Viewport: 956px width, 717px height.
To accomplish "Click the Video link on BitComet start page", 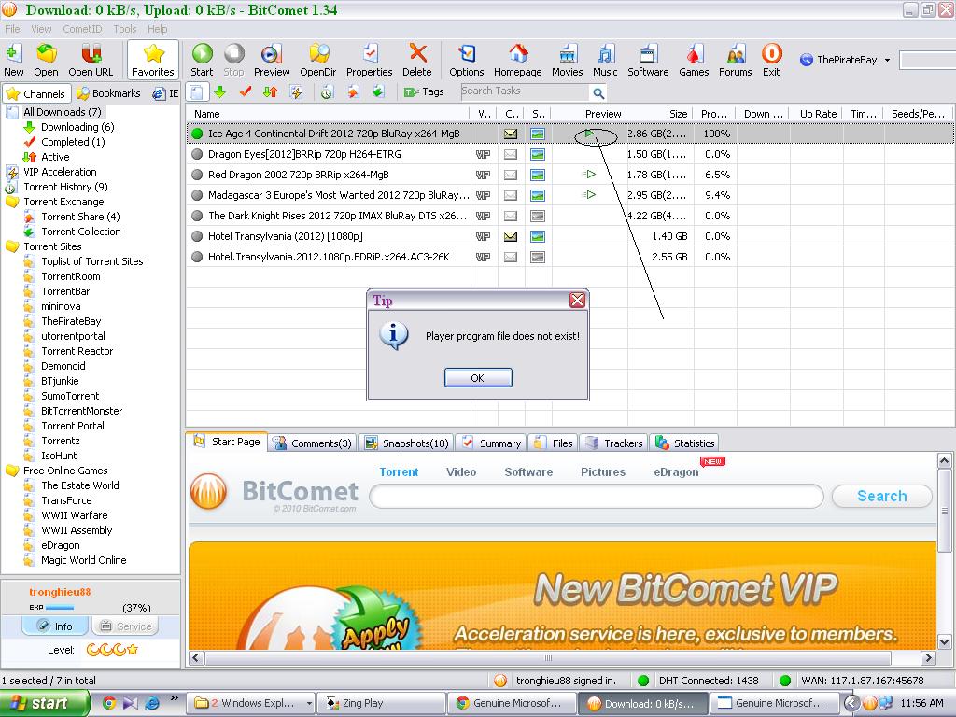I will click(x=461, y=471).
